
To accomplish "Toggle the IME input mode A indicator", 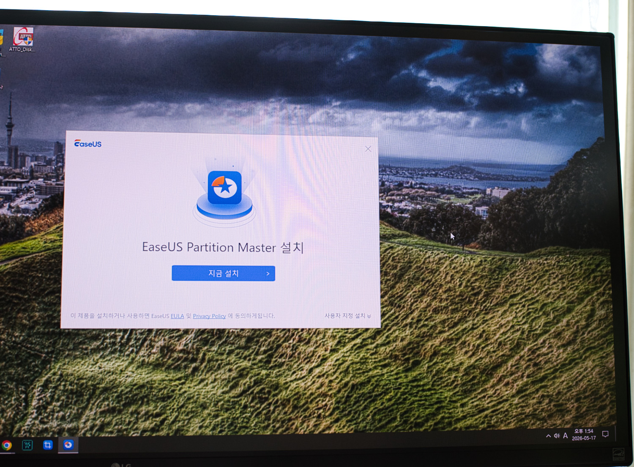I will coord(565,435).
